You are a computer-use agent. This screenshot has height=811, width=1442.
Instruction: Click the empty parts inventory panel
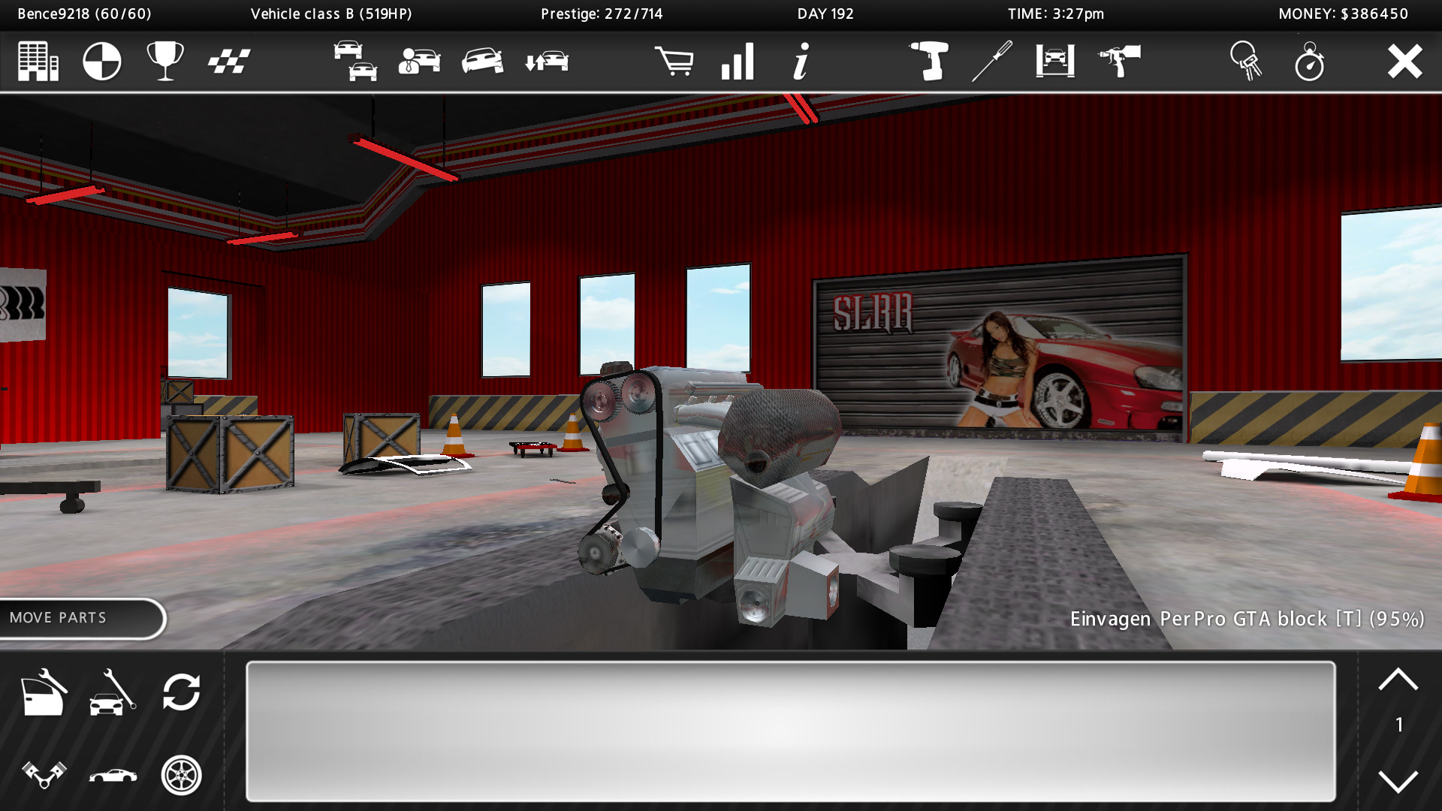[790, 731]
